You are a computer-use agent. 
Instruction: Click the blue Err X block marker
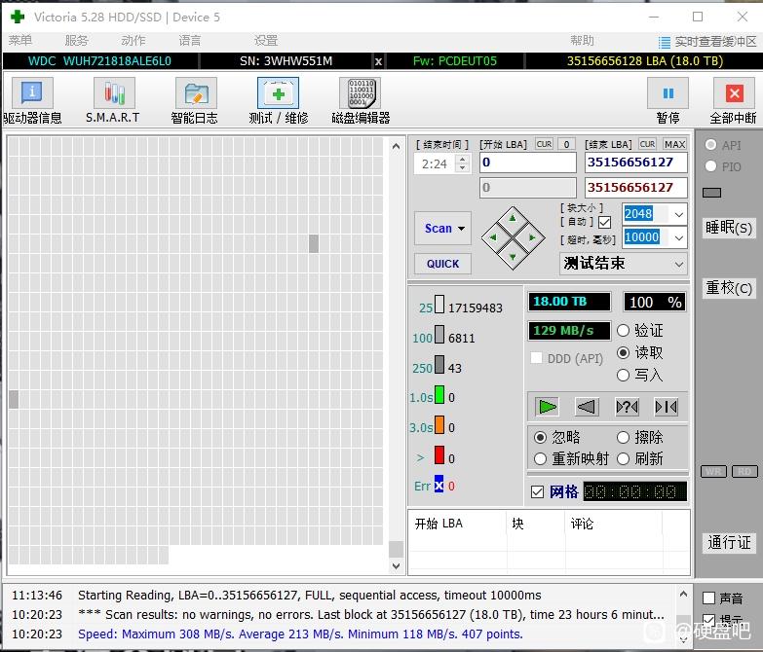tap(439, 485)
